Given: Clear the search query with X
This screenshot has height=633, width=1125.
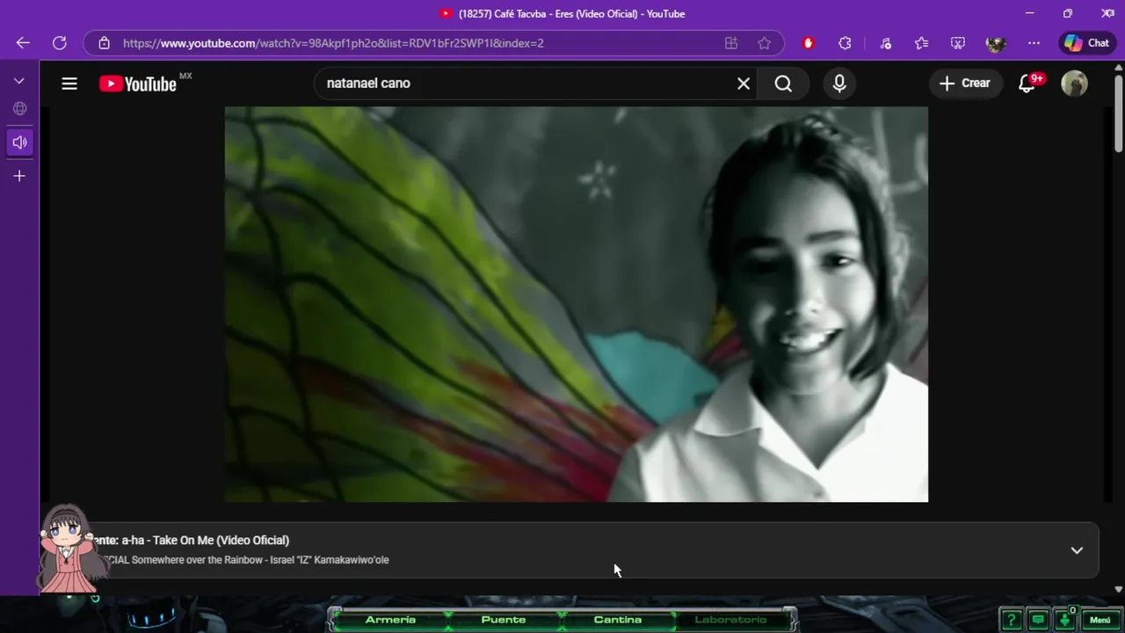Looking at the screenshot, I should click(x=744, y=84).
